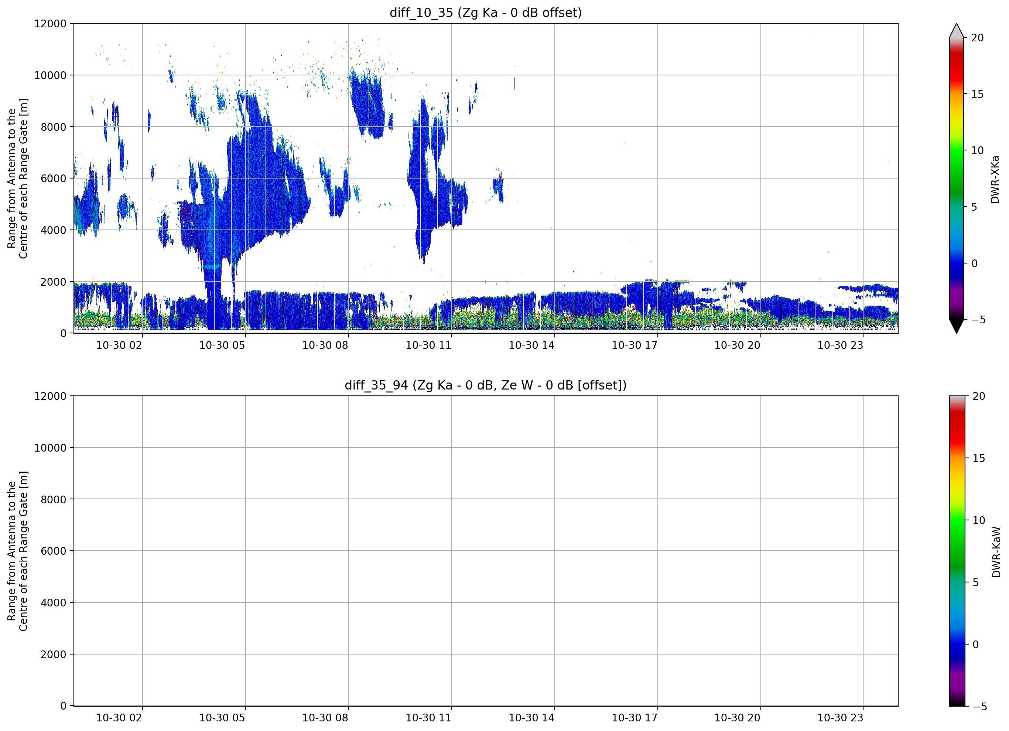Click the "2000" y-tick on the diff_35_94 plot
Image resolution: width=1009 pixels, height=731 pixels.
54,654
